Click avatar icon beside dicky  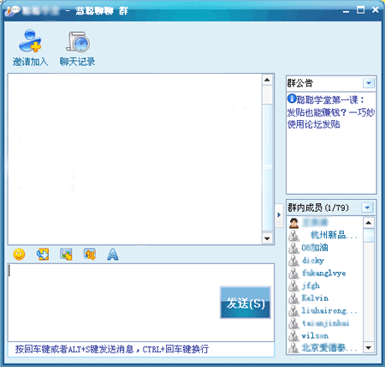tap(293, 261)
